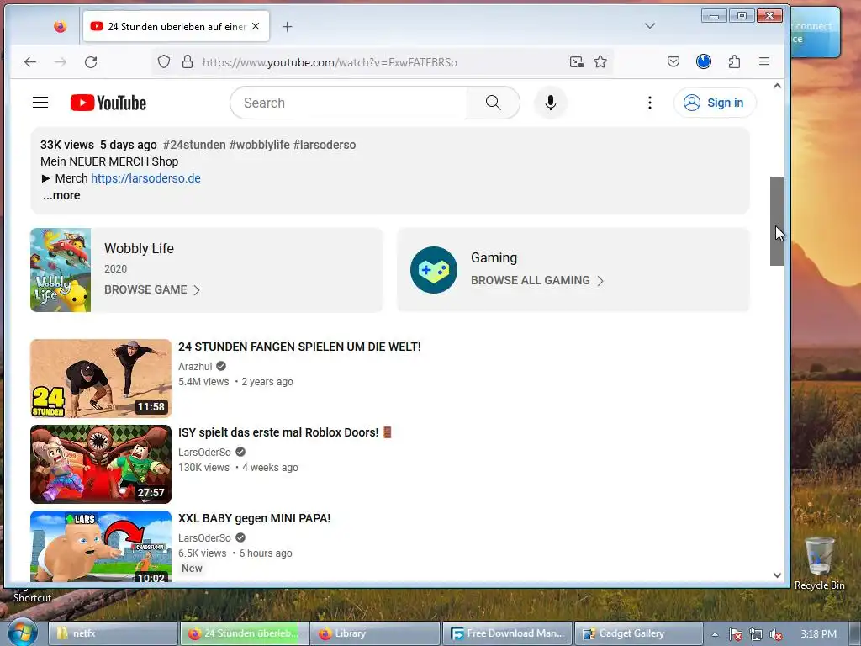The height and width of the screenshot is (646, 861).
Task: Select the 24 Stunden überleben tab
Action: (177, 26)
